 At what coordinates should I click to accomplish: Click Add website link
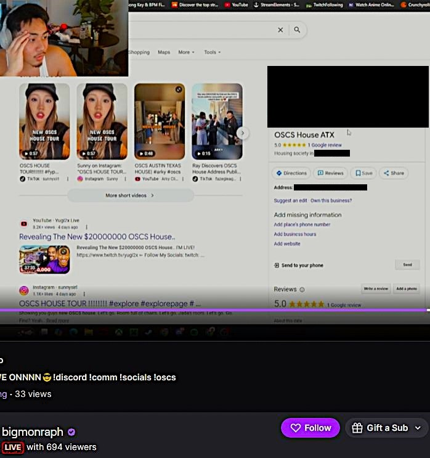click(287, 243)
